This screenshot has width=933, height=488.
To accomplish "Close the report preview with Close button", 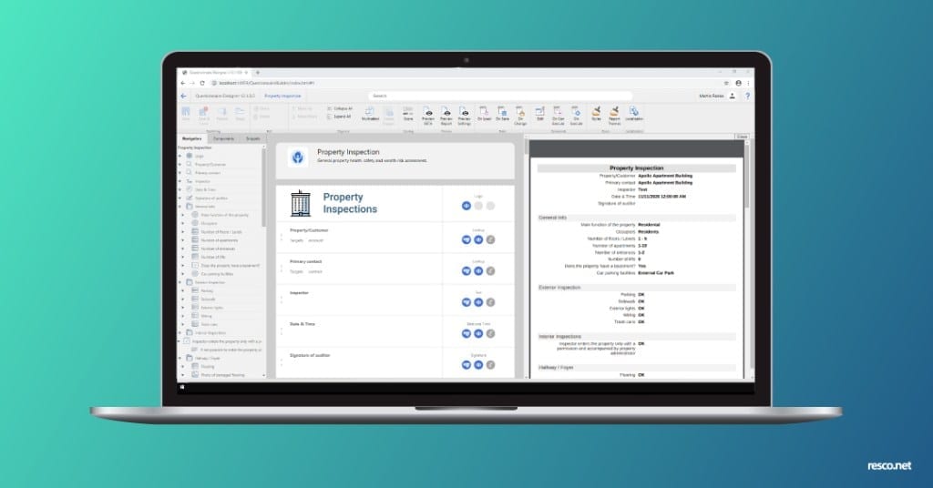I will point(743,137).
